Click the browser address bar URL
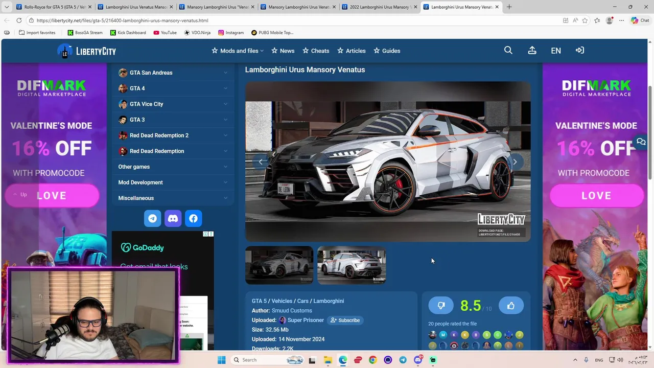 coord(123,20)
